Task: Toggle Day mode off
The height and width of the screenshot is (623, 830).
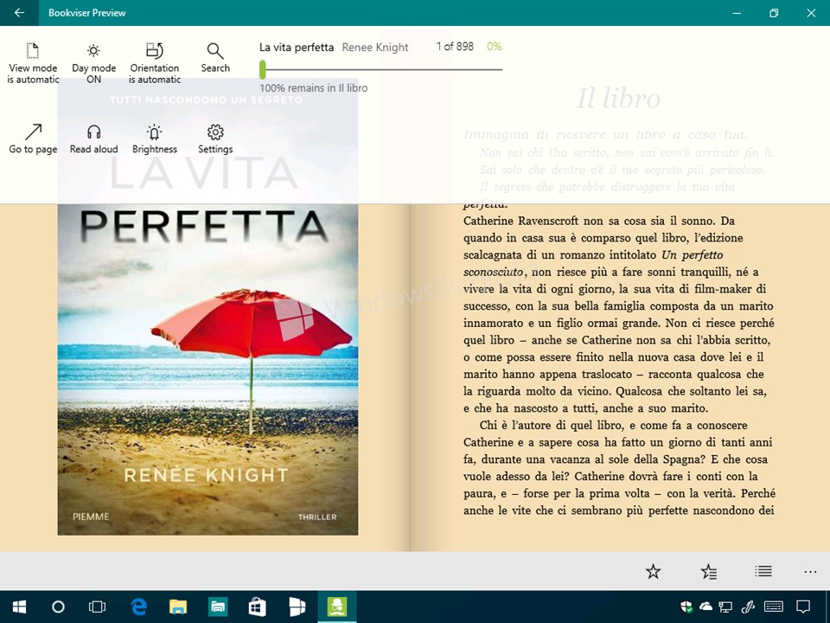Action: [93, 63]
